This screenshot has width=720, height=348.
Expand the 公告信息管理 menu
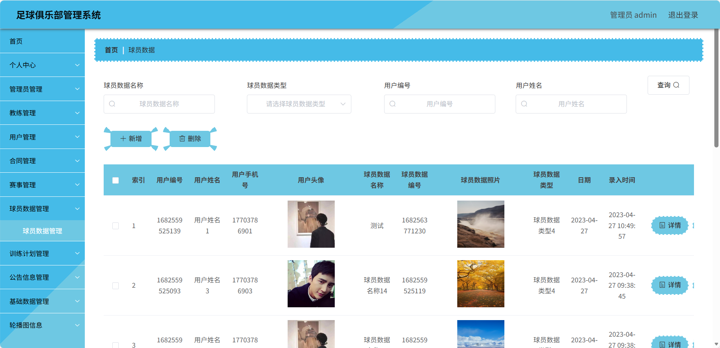[x=42, y=277]
